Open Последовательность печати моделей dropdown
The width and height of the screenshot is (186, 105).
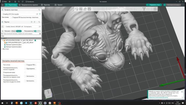(x=30, y=69)
